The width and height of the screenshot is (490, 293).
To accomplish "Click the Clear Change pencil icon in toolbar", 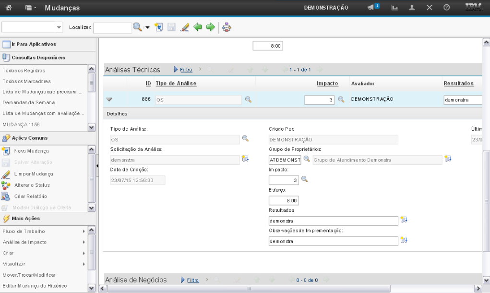I will pyautogui.click(x=185, y=27).
